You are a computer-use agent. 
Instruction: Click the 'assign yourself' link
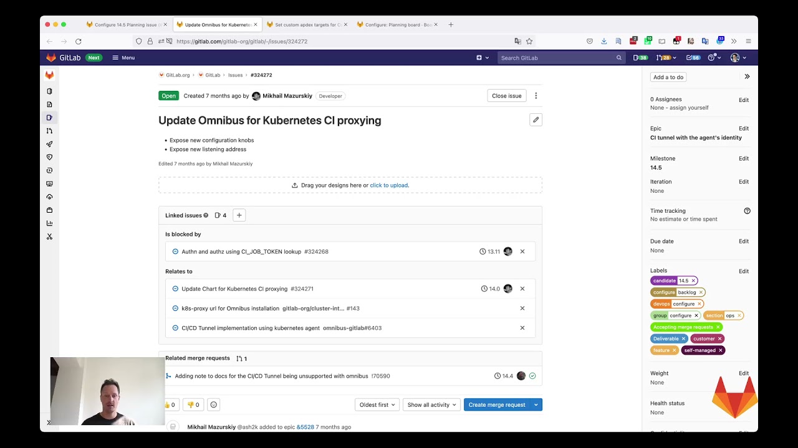coord(688,108)
